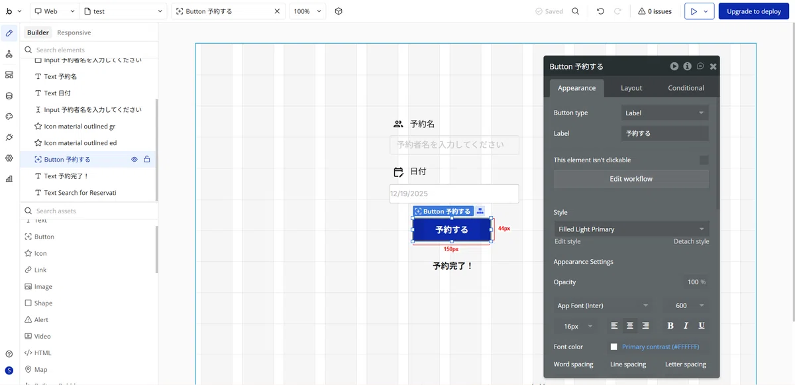This screenshot has width=795, height=385.
Task: Click the 予約する button on canvas
Action: click(452, 230)
